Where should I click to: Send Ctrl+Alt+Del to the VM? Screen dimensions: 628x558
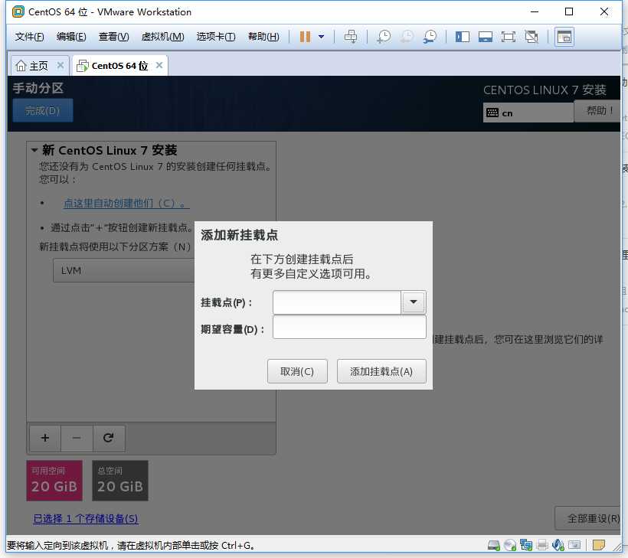tap(351, 37)
